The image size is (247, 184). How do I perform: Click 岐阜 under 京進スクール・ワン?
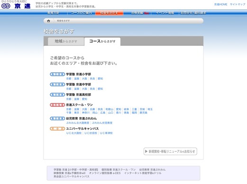coord(127,109)
